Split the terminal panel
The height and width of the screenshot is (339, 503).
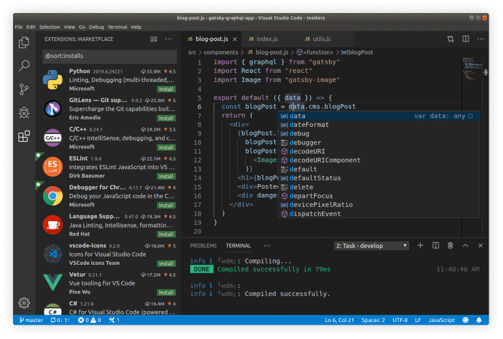[435, 246]
